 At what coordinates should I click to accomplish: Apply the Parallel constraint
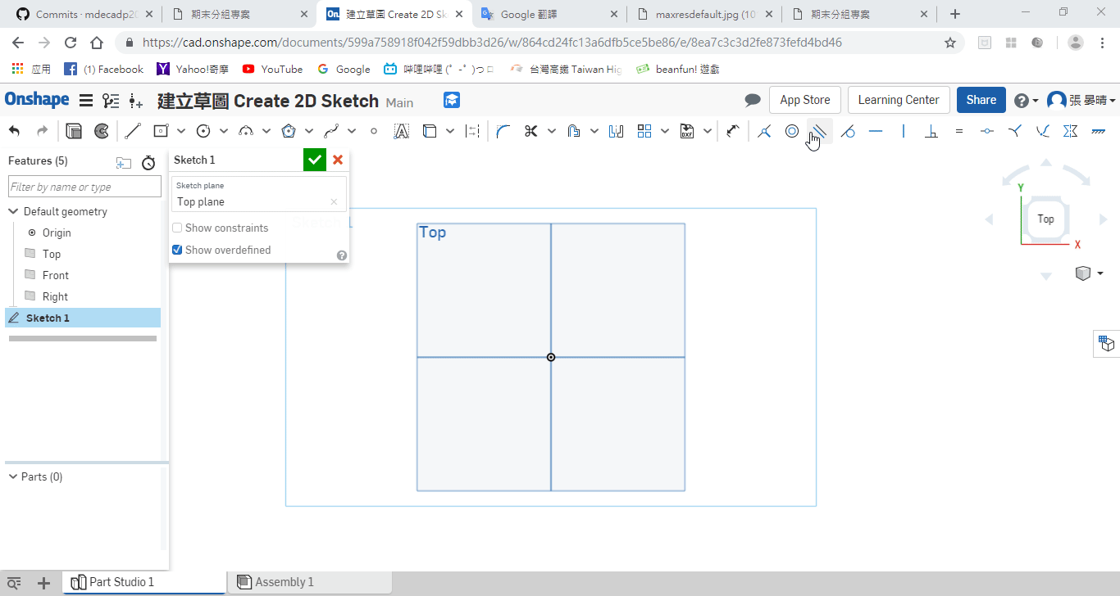(820, 131)
